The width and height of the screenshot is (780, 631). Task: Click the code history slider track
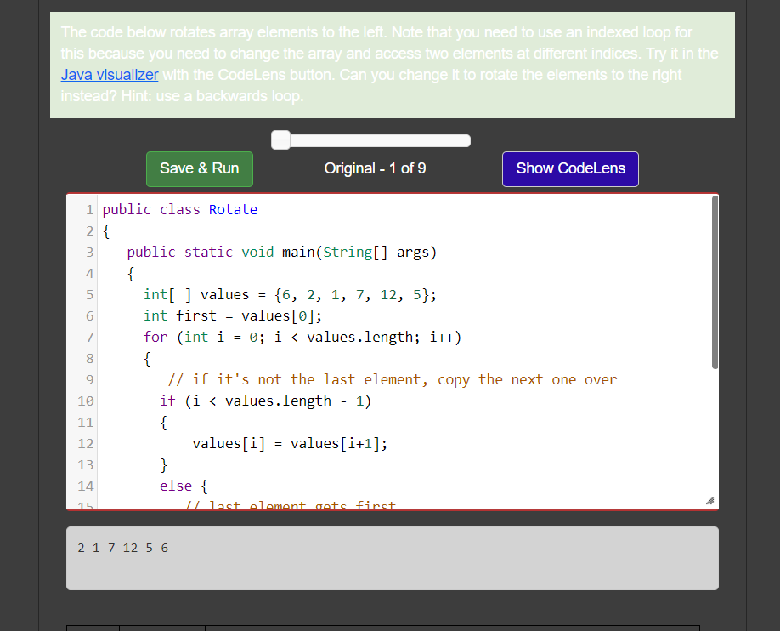(x=371, y=140)
